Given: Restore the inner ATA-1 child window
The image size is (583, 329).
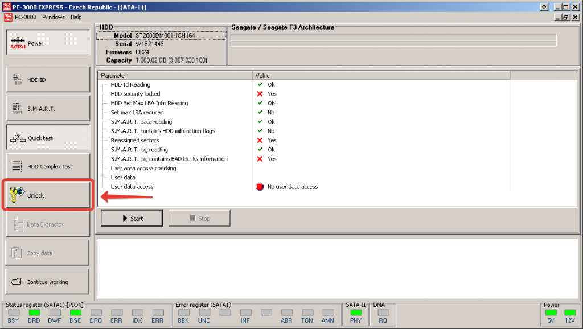Looking at the screenshot, I should click(x=565, y=17).
